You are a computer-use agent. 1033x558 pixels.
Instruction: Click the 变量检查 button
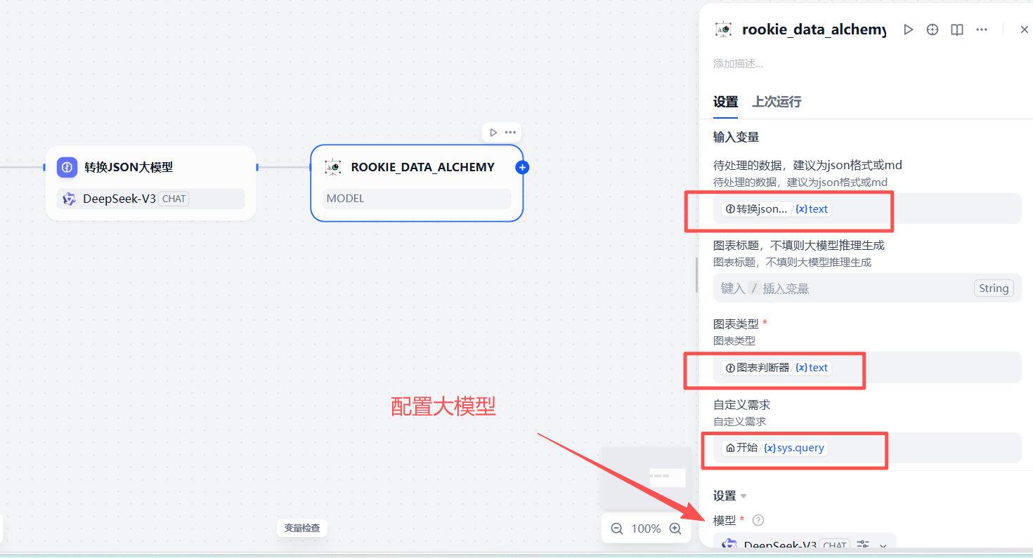coord(302,528)
